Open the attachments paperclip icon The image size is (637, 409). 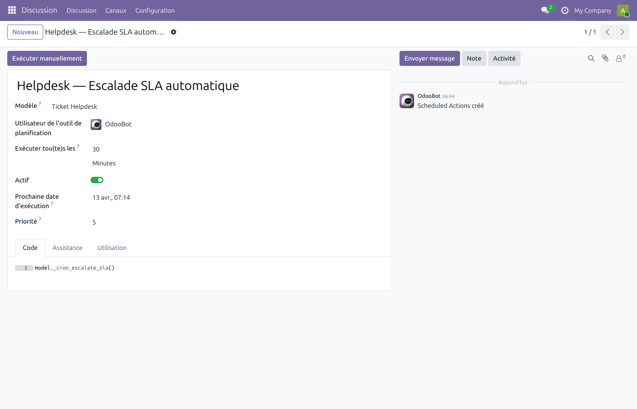605,58
